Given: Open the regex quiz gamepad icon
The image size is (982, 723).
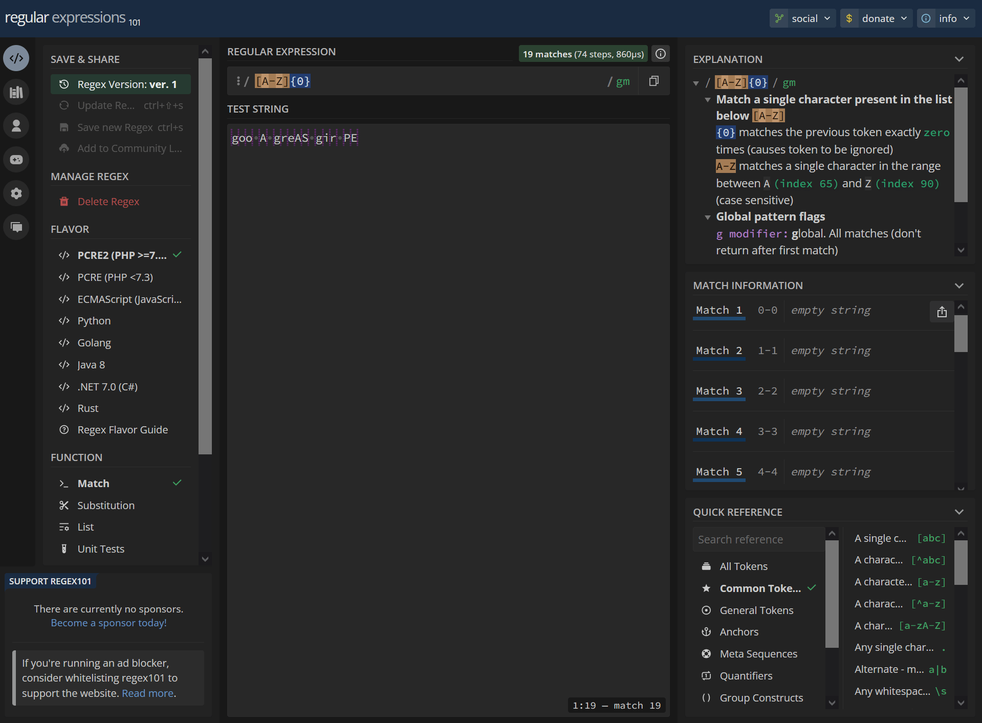Looking at the screenshot, I should 16,160.
